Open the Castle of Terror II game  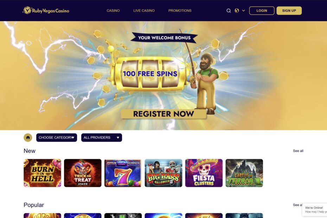coord(244,173)
